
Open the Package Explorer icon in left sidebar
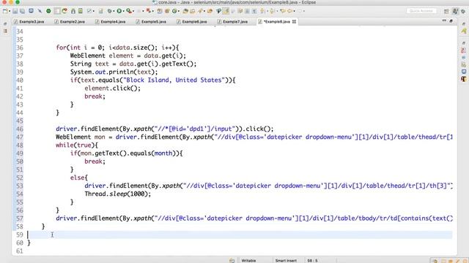5,31
